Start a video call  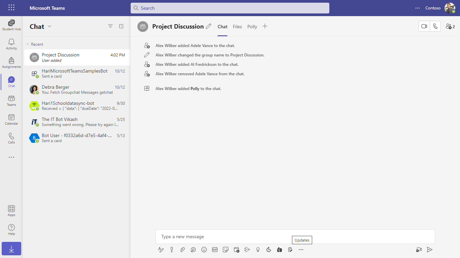point(424,26)
